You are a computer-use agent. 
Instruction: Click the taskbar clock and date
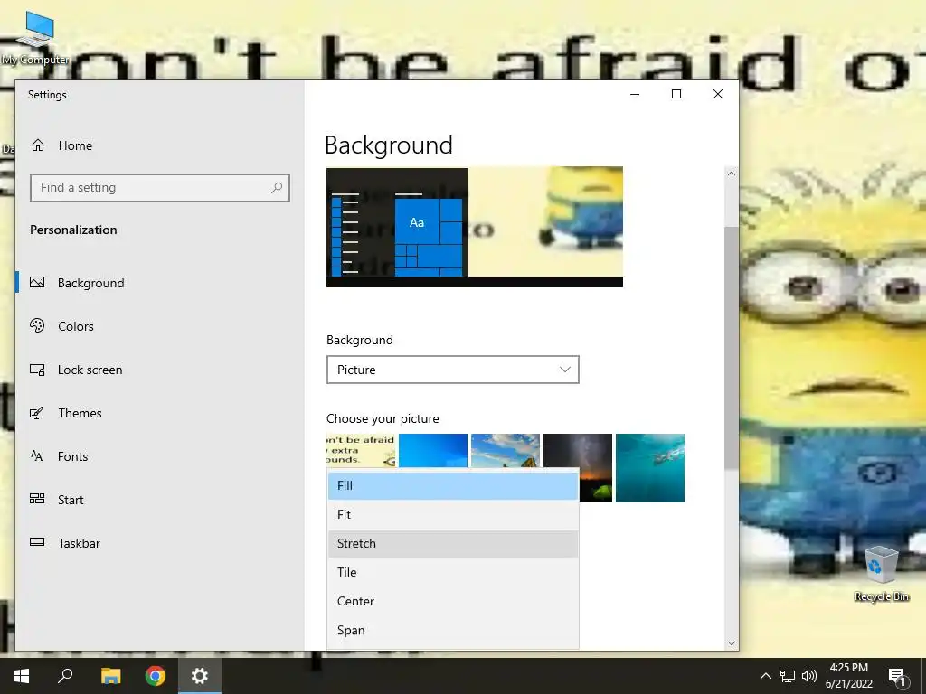click(x=848, y=676)
